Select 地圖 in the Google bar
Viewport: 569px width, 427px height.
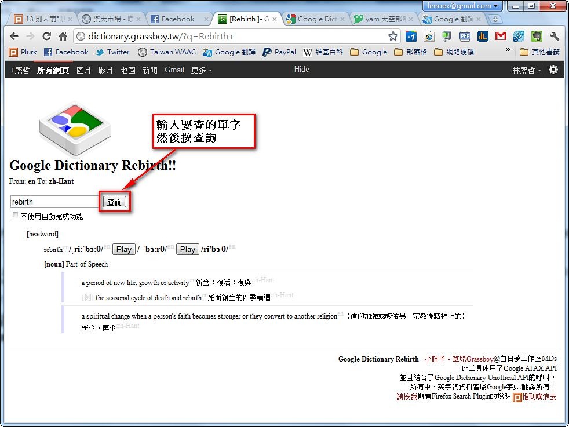127,70
